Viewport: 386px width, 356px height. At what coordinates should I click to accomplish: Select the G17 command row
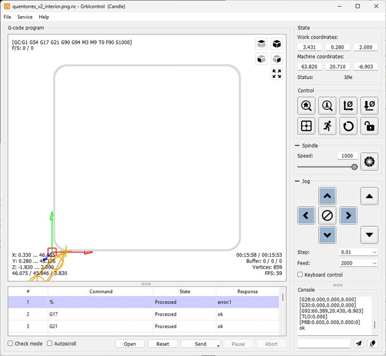[143, 314]
